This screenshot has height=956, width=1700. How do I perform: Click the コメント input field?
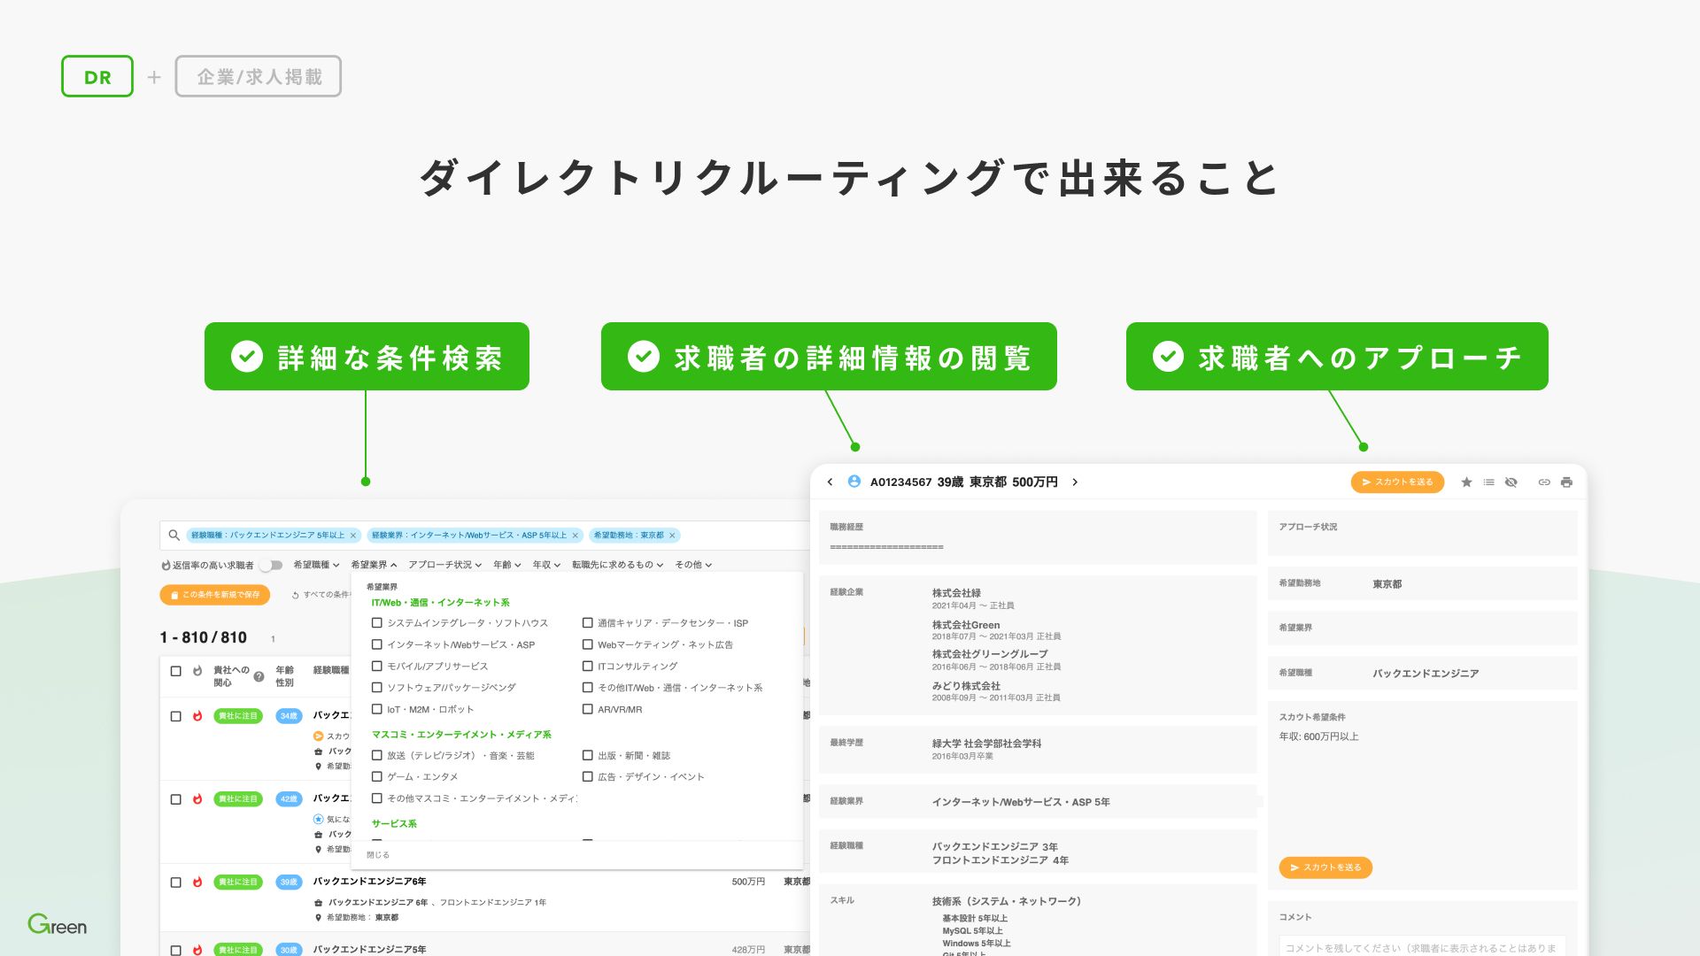[x=1422, y=947]
